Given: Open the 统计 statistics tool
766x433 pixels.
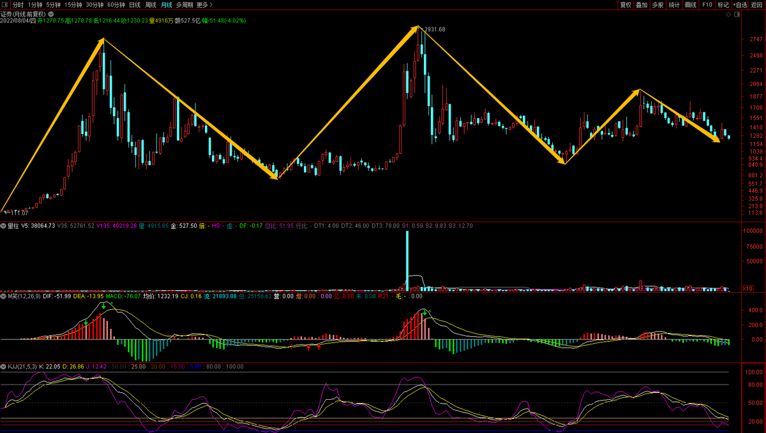Looking at the screenshot, I should [674, 4].
